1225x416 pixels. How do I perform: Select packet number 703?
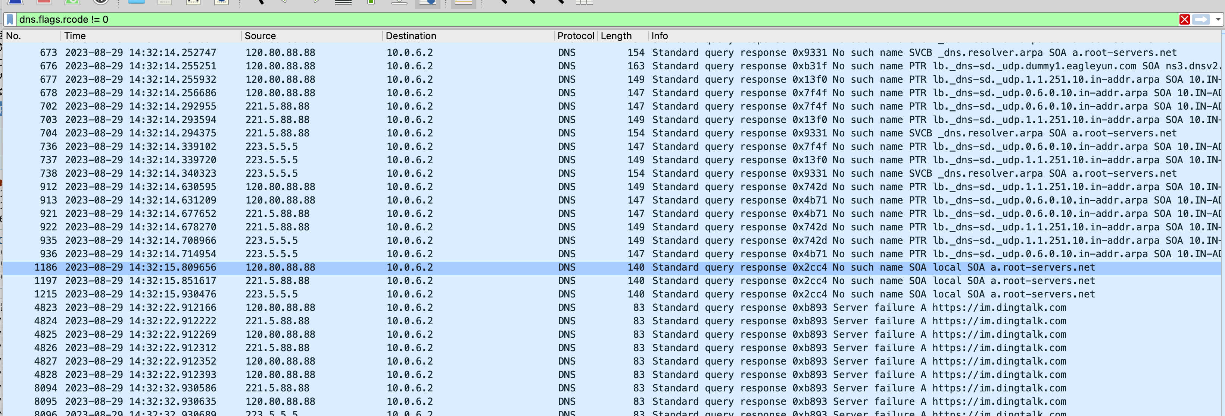pyautogui.click(x=612, y=120)
